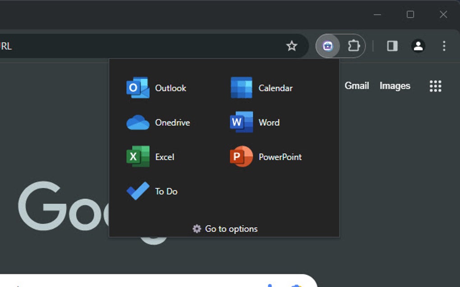
Task: Click inside the address bar
Action: click(135, 46)
